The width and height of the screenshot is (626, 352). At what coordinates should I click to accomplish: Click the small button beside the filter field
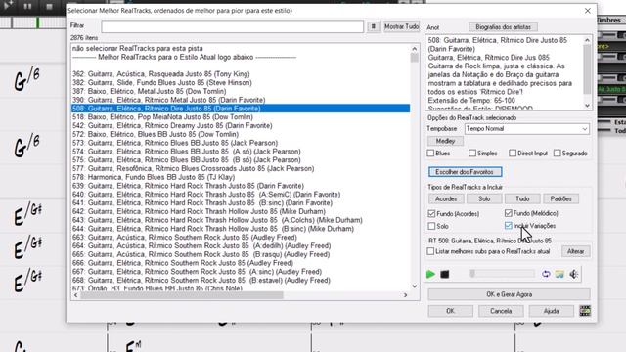pos(374,26)
